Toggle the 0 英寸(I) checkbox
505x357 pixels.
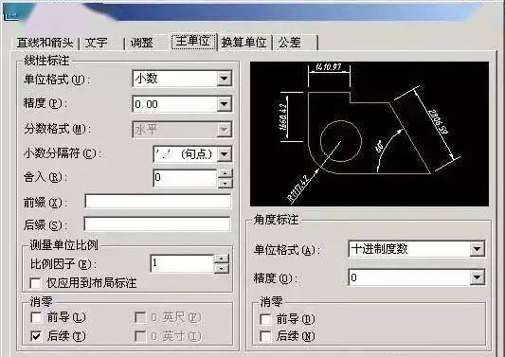(140, 336)
